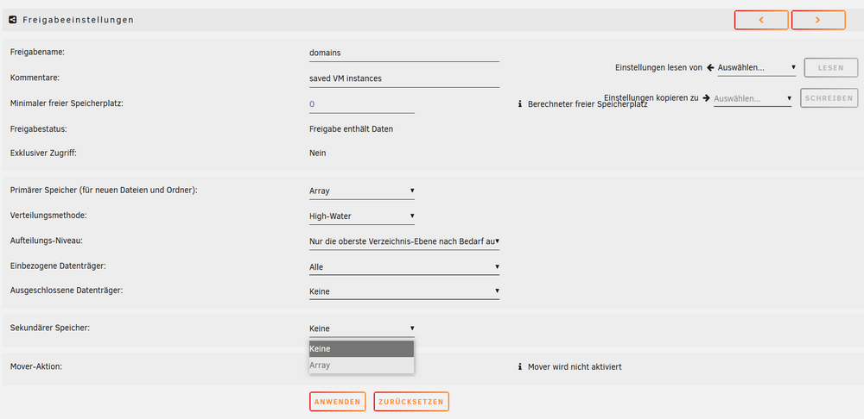The height and width of the screenshot is (419, 864).
Task: Select Array option in the open list
Action: coord(361,365)
